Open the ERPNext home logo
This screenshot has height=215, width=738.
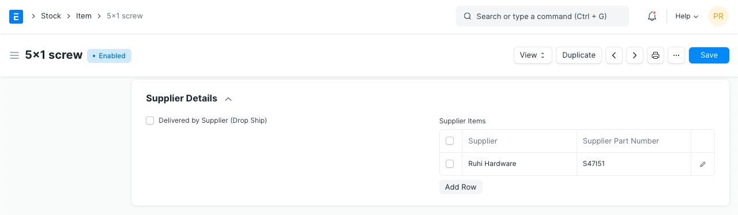16,16
